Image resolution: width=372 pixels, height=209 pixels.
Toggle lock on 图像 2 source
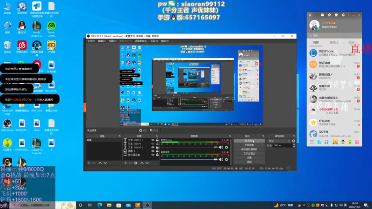(x=157, y=151)
